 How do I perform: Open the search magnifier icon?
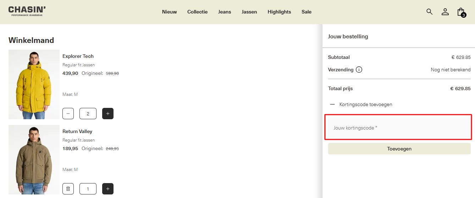pyautogui.click(x=429, y=12)
